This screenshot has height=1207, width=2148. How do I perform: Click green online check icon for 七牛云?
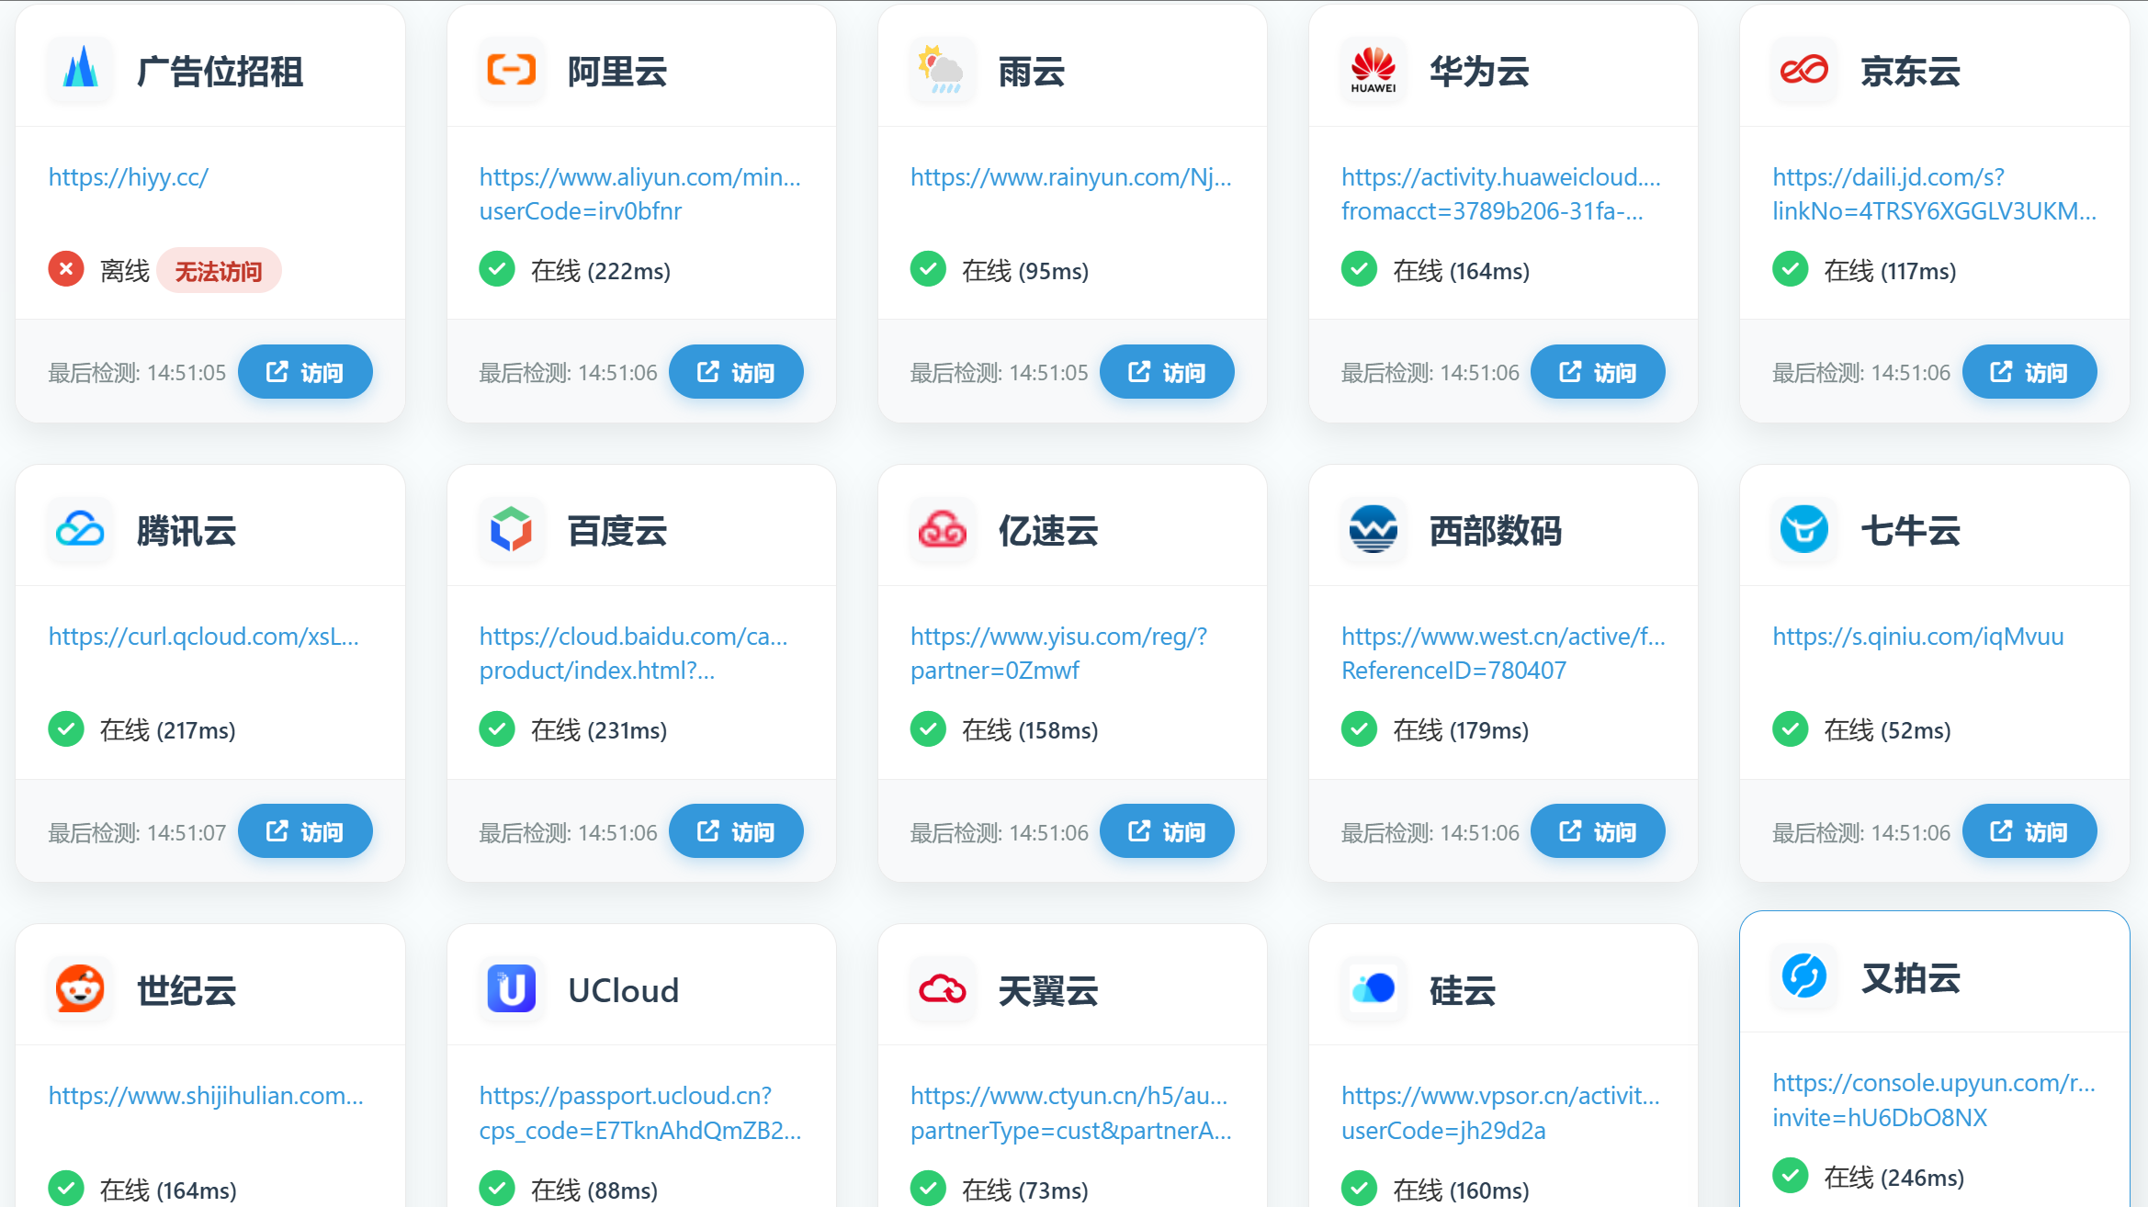click(x=1790, y=729)
